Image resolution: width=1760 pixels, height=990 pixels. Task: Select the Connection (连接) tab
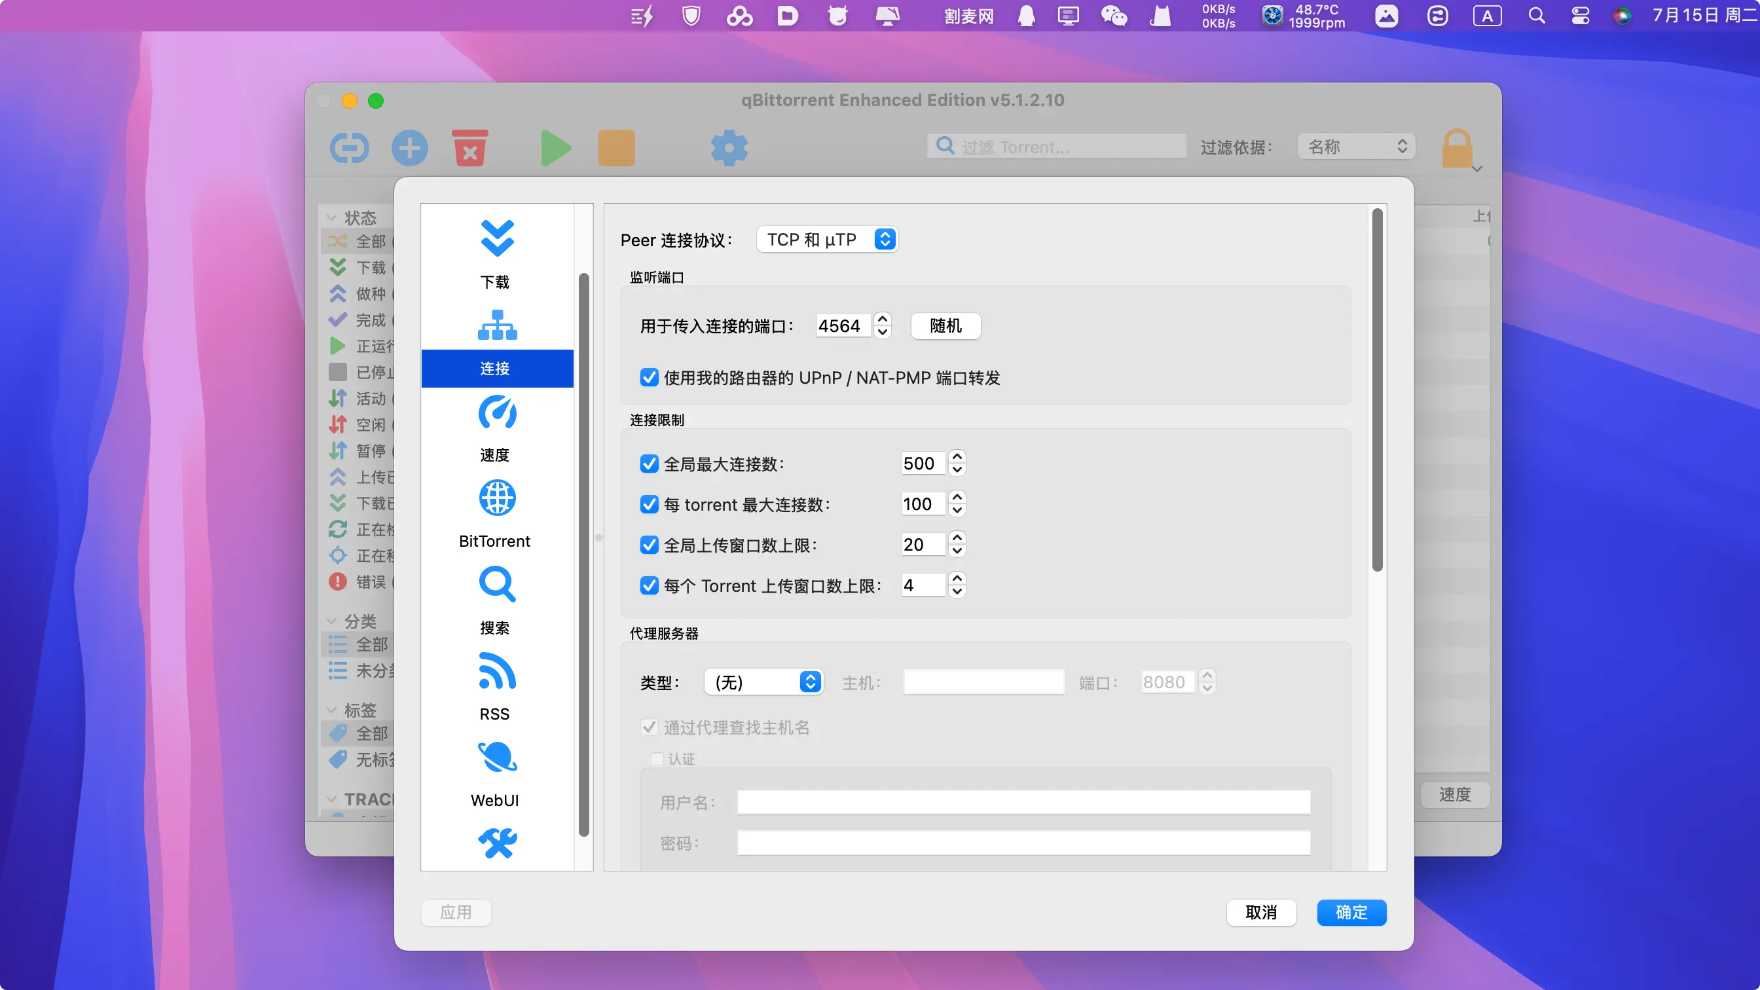497,367
